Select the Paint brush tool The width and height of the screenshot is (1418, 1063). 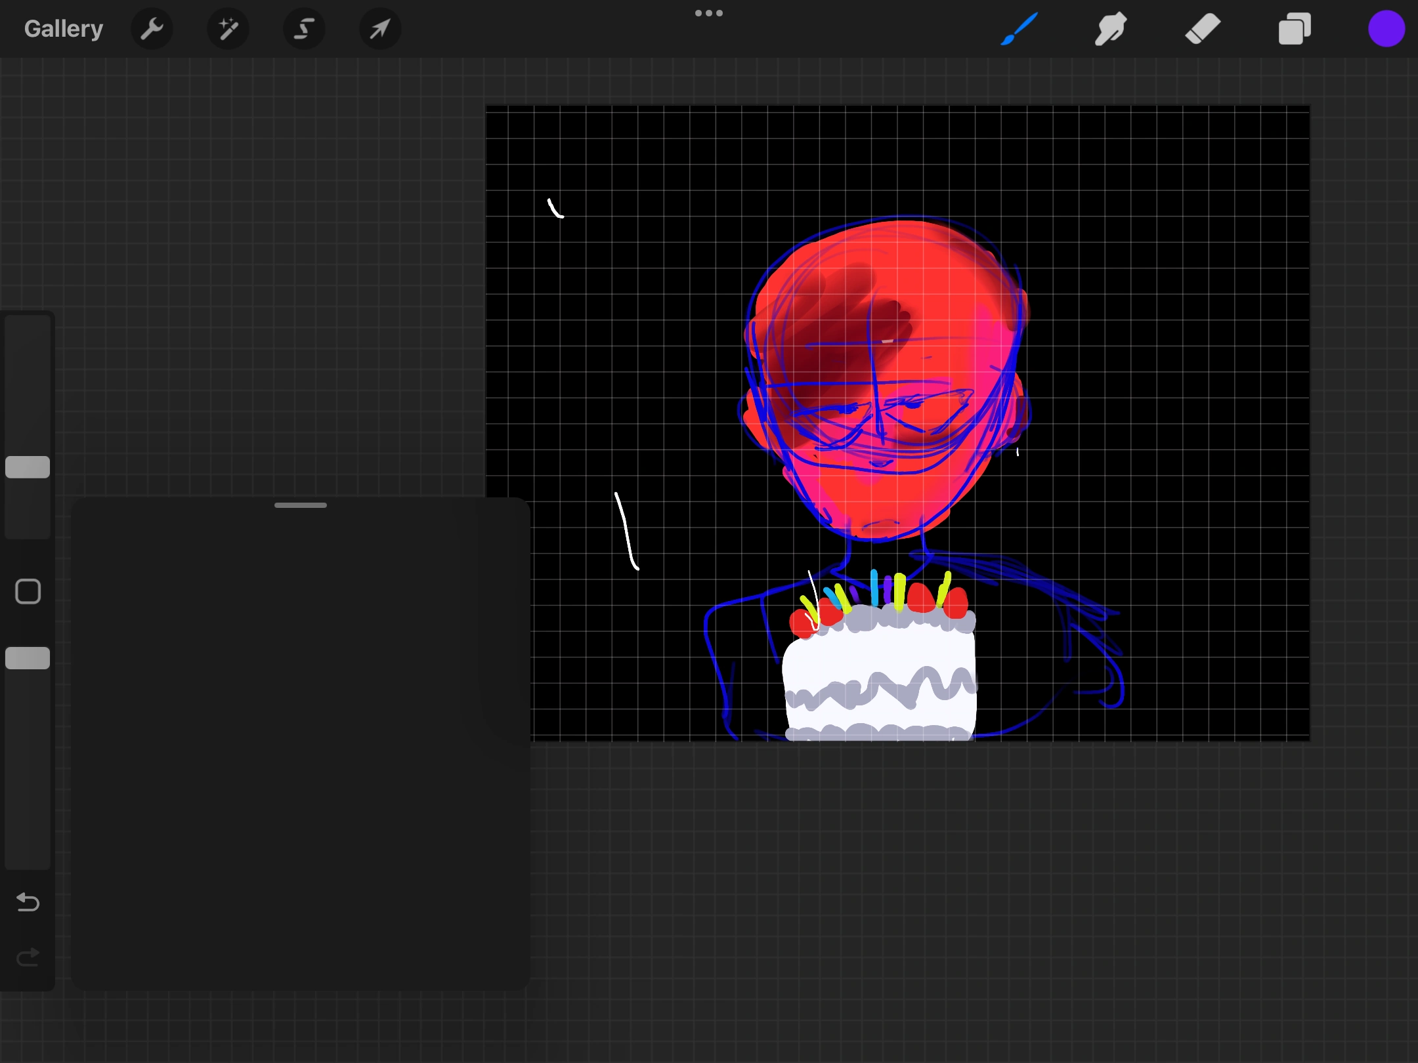click(1020, 28)
